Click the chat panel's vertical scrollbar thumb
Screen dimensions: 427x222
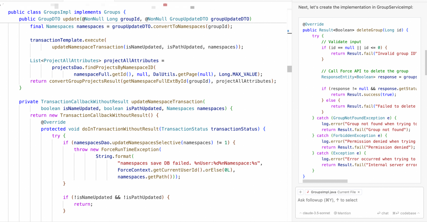point(425,62)
